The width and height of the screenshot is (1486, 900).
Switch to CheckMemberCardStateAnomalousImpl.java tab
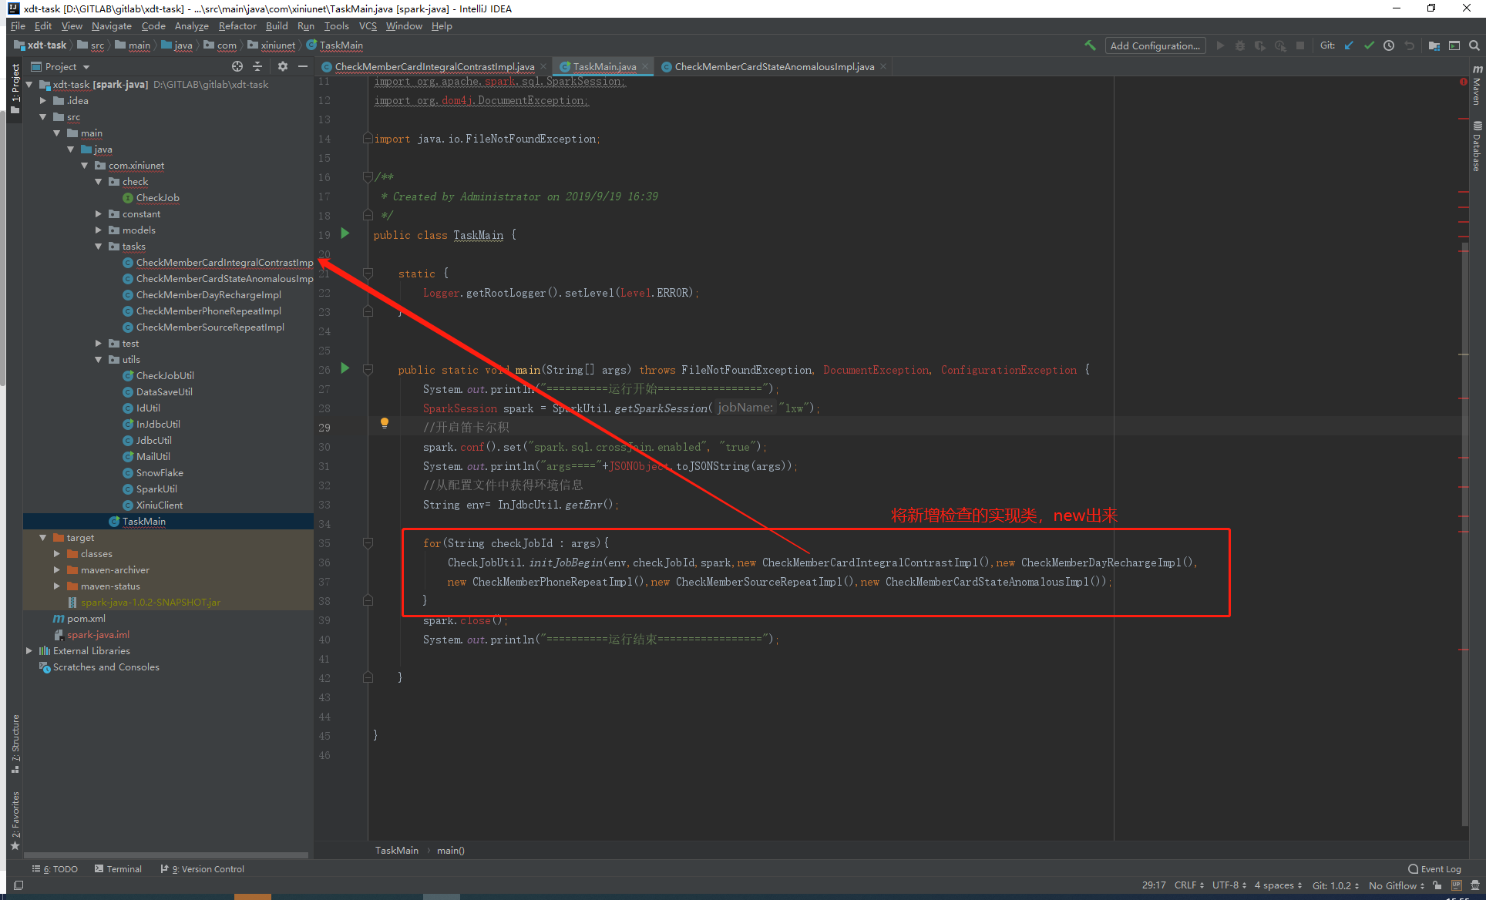point(774,67)
